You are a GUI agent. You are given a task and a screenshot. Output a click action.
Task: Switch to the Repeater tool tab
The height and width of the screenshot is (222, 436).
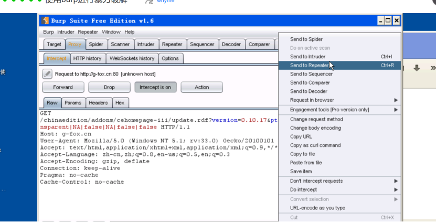pos(172,44)
